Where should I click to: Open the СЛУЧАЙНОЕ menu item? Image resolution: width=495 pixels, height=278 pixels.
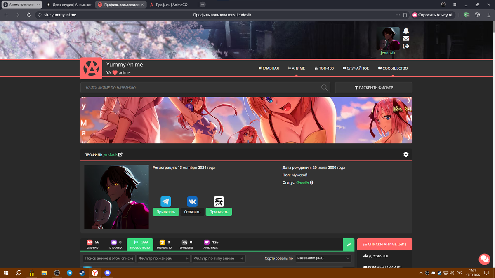pos(356,68)
